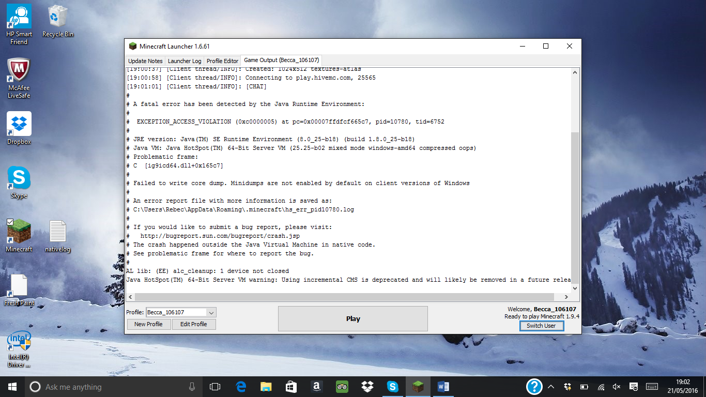Screen dimensions: 706x397
Task: Click the horizontal scrollbar left arrow
Action: (x=131, y=297)
